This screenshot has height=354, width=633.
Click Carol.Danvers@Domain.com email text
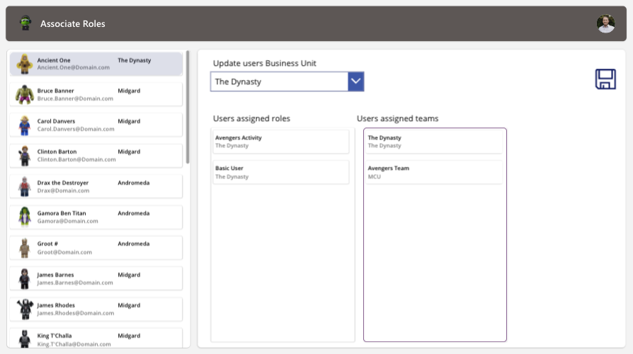tap(76, 129)
